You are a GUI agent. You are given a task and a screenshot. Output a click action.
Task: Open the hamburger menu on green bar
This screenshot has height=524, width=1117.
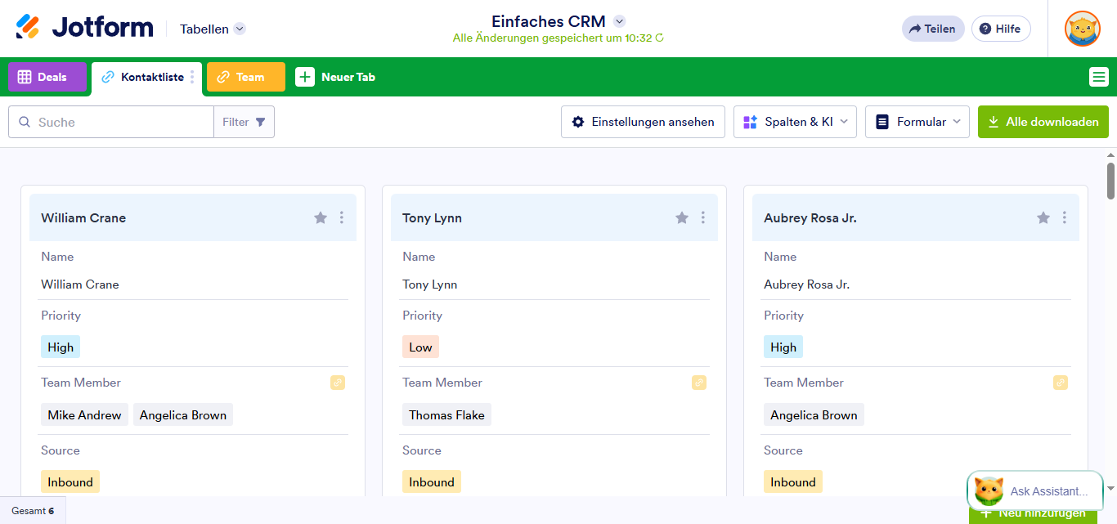1098,77
